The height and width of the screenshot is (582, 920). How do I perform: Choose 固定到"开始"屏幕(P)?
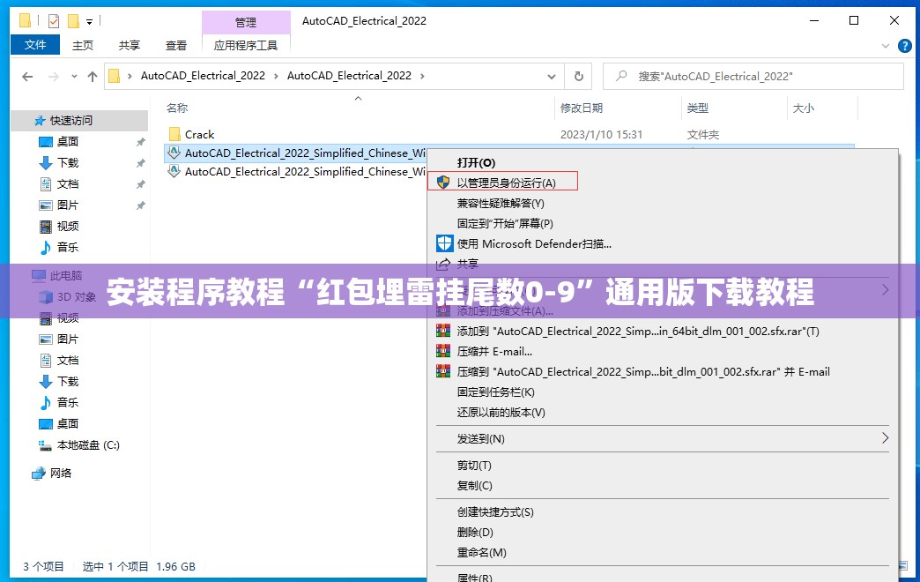(505, 223)
